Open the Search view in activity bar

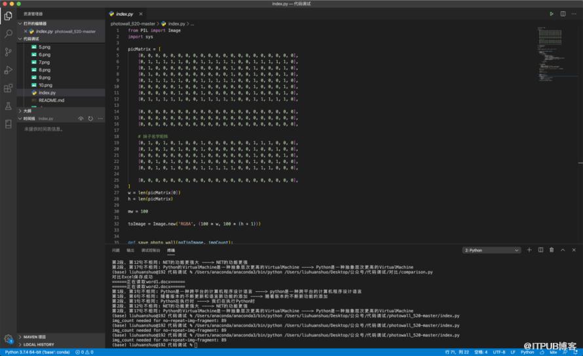8,34
